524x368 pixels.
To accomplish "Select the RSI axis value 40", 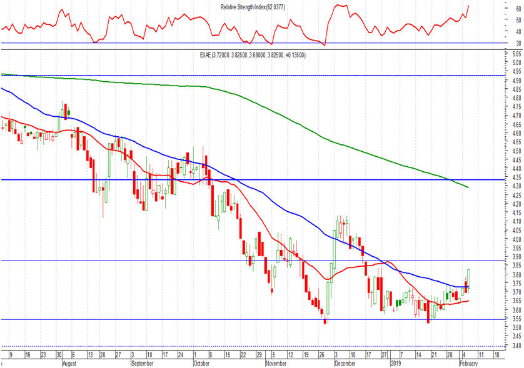I will (518, 32).
